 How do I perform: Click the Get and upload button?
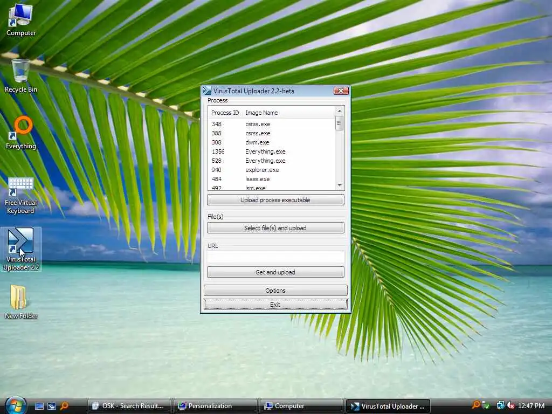pos(275,272)
